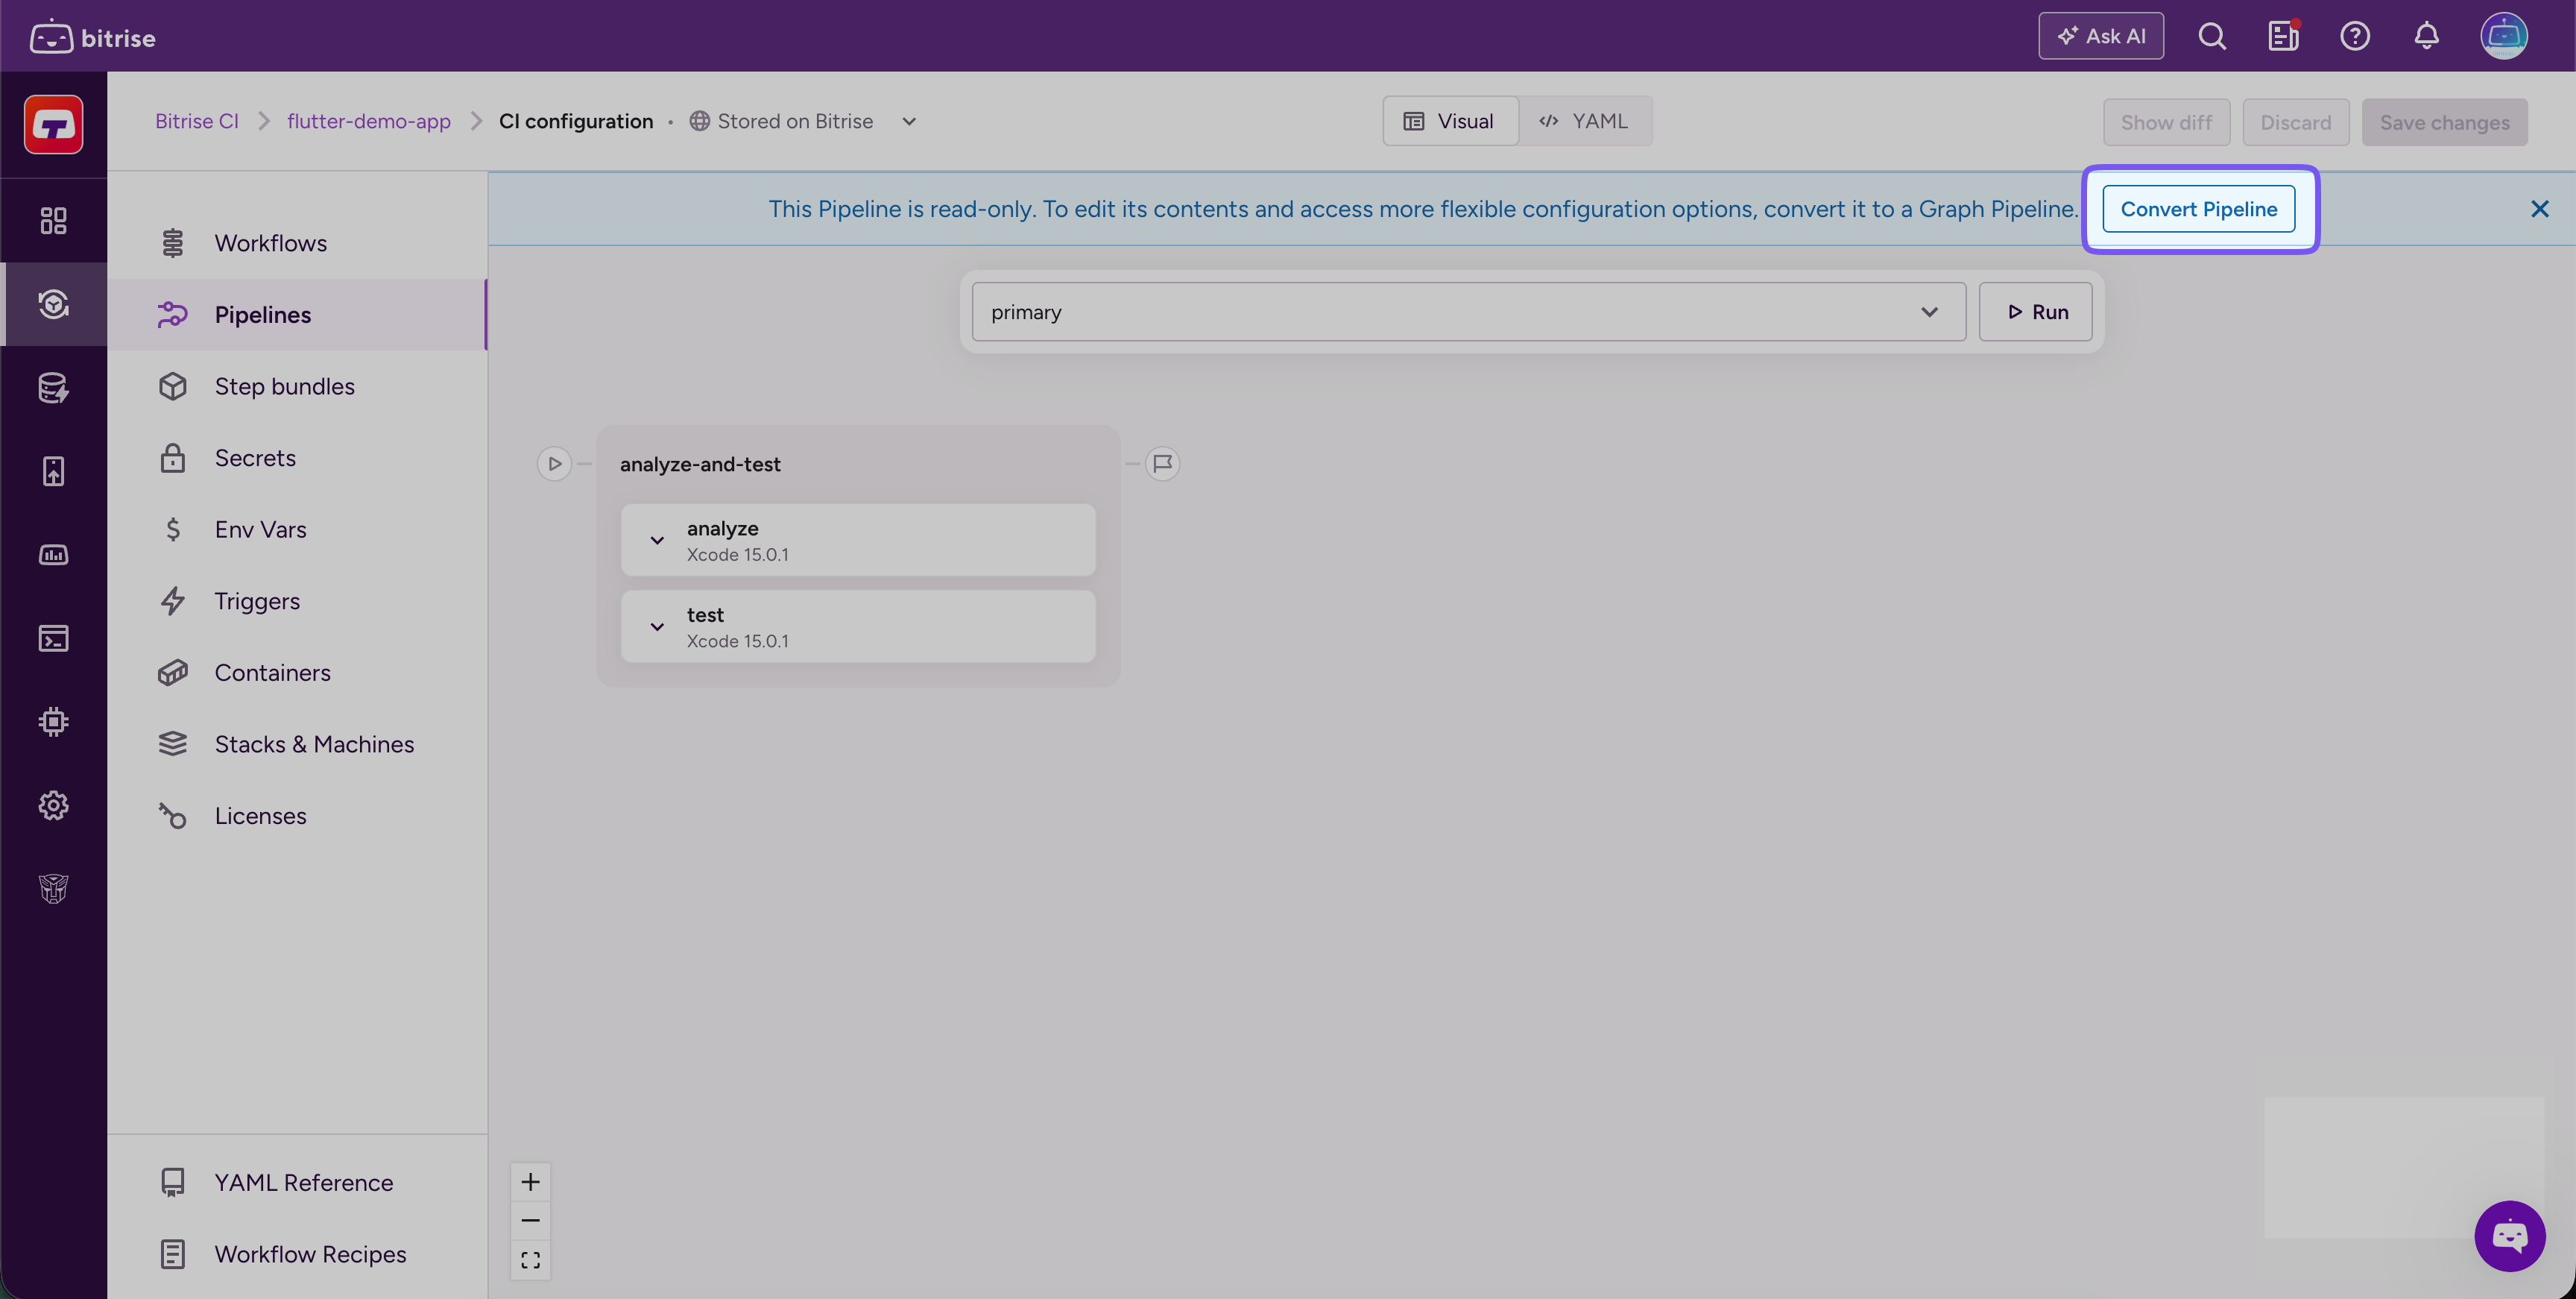The width and height of the screenshot is (2576, 1299).
Task: Open the terminal console icon in left rail
Action: [54, 638]
